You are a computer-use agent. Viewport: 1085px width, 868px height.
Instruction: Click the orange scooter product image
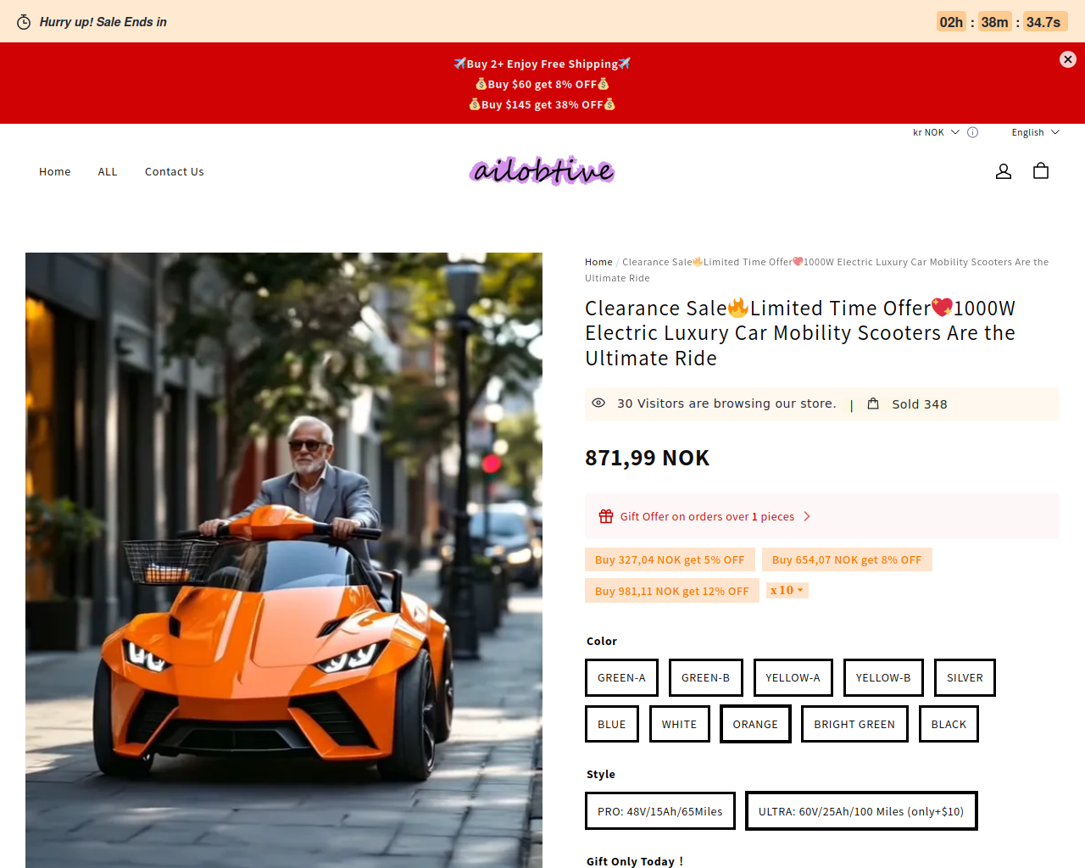point(284,559)
